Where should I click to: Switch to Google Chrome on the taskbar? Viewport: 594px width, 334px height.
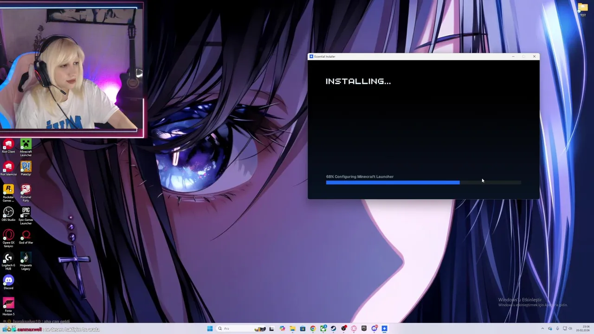[x=313, y=328]
